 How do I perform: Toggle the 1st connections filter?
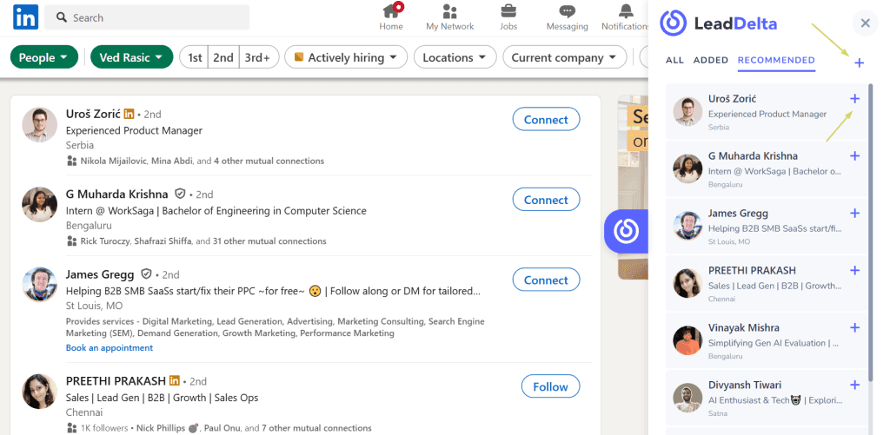(x=194, y=57)
